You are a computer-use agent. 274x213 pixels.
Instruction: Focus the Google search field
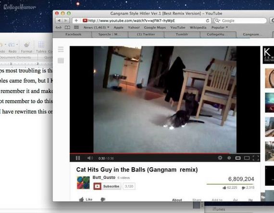(240, 21)
